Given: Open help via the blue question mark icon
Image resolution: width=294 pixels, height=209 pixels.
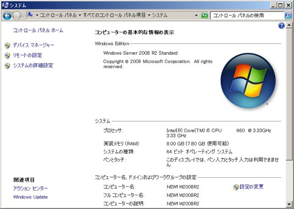Looking at the screenshot, I should tap(282, 26).
